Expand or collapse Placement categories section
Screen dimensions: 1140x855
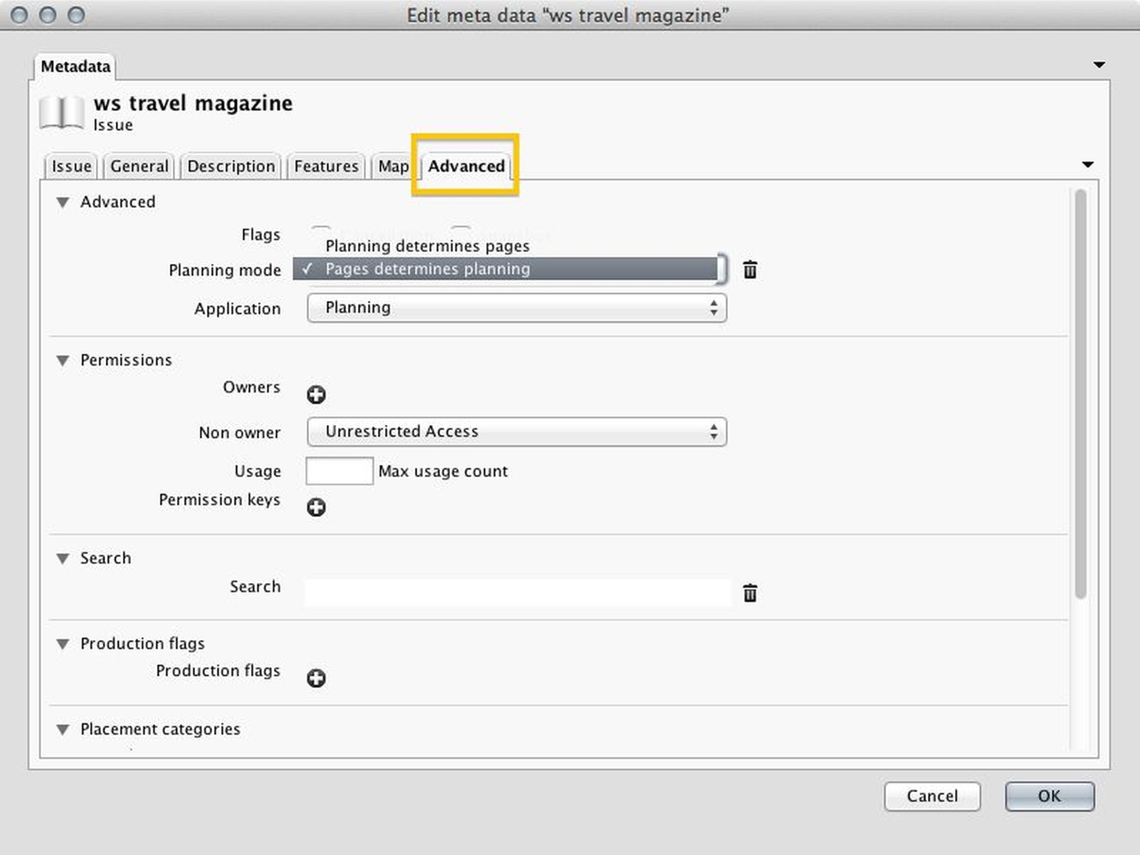(63, 729)
